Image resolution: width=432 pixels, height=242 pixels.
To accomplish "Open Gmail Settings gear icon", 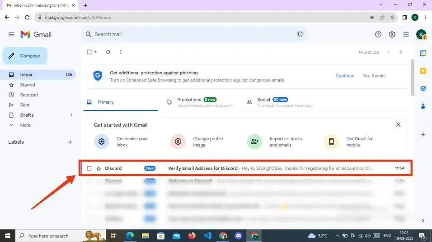I will point(392,34).
